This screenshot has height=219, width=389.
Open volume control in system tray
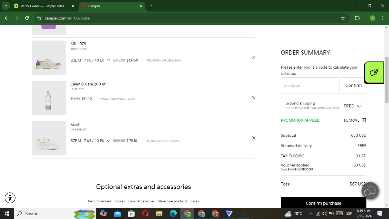324,214
